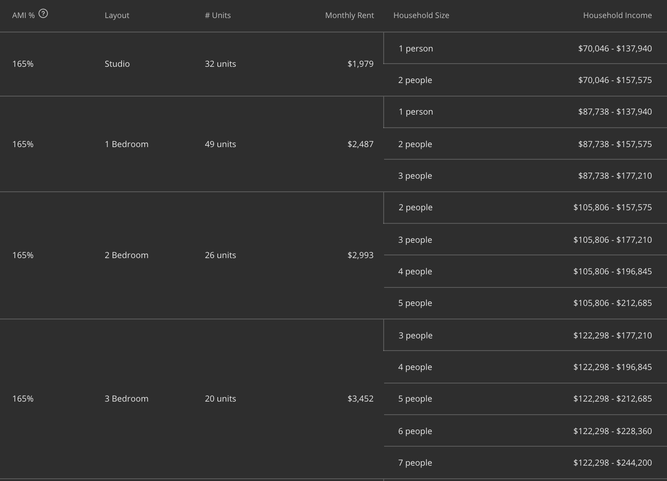Select the $2,487 monthly rent value

[x=360, y=144]
